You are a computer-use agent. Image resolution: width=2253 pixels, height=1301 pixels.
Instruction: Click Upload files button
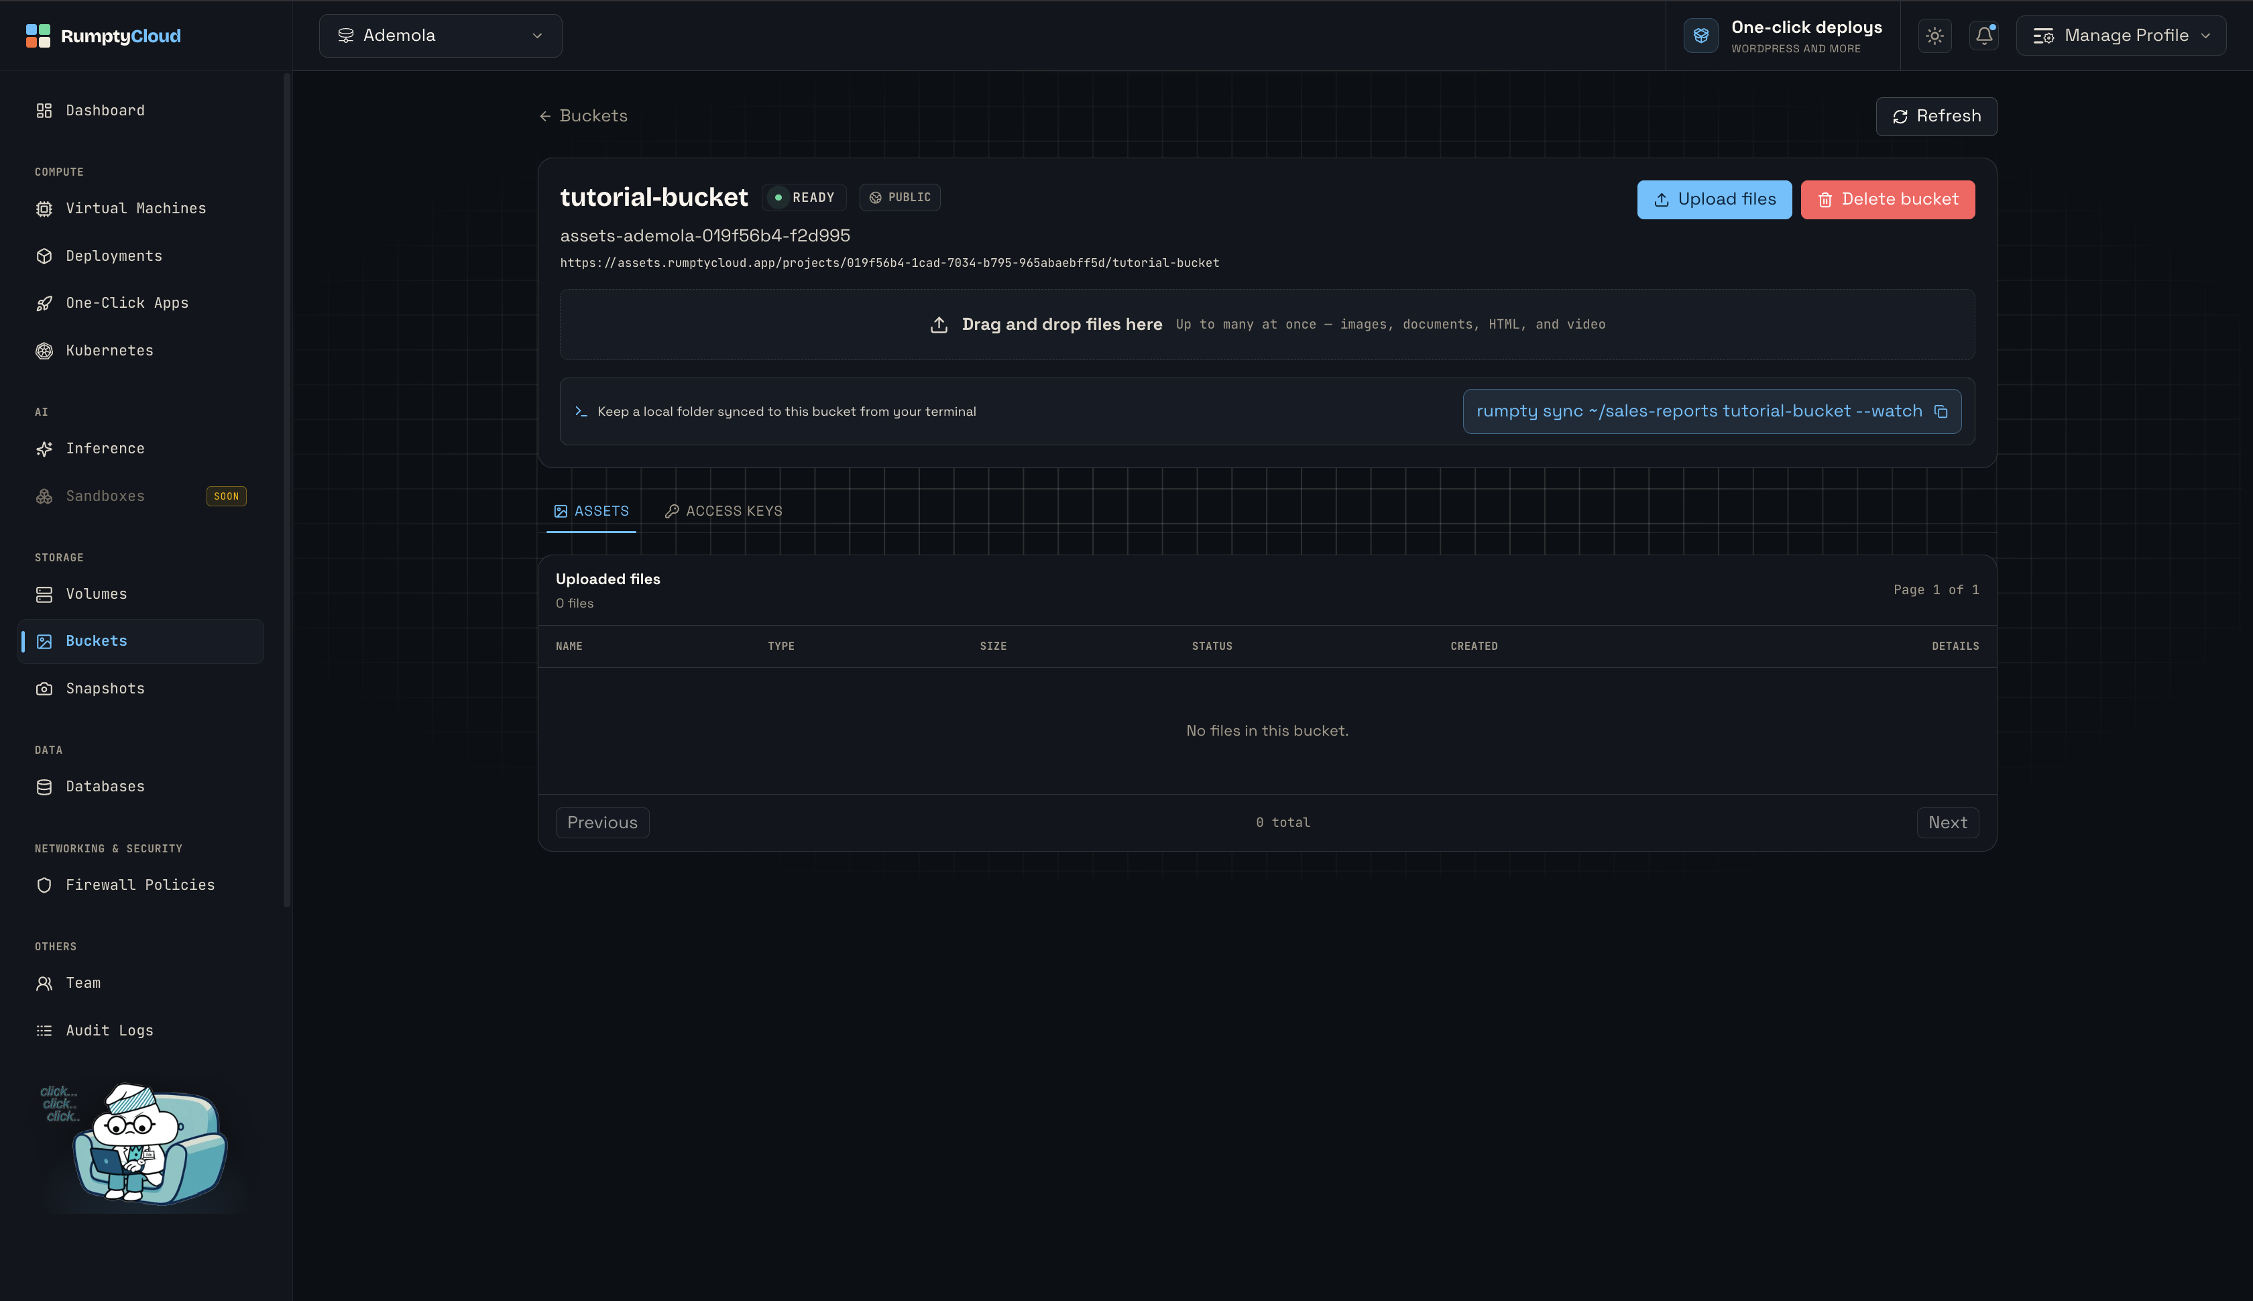tap(1715, 199)
